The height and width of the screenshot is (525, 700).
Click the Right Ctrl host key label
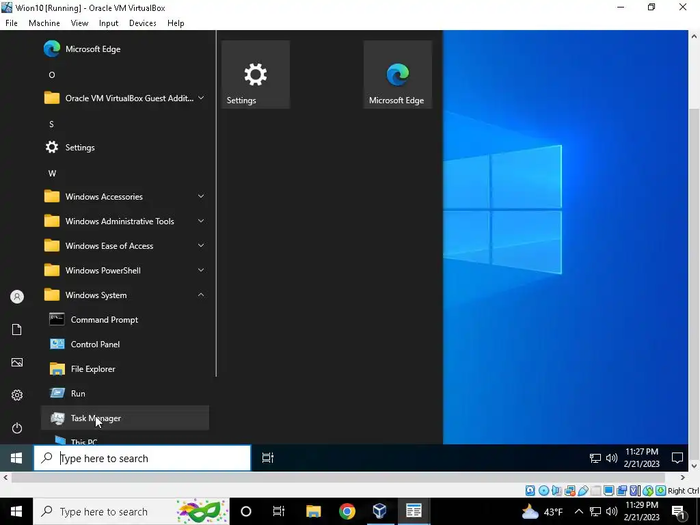coord(684,491)
